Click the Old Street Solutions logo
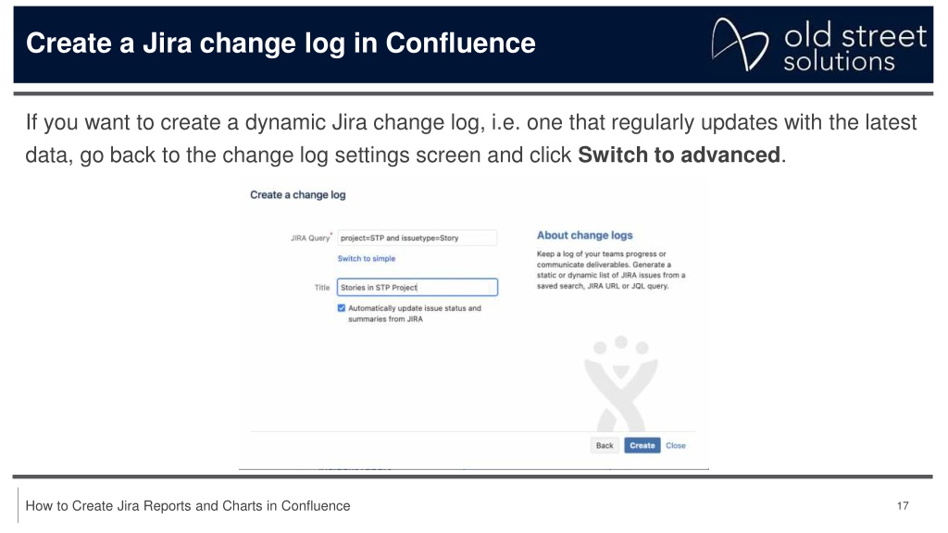The width and height of the screenshot is (948, 533). (x=818, y=44)
